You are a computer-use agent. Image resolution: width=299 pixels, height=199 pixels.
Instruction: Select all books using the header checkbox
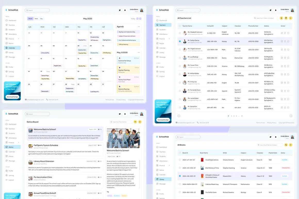tap(180, 153)
